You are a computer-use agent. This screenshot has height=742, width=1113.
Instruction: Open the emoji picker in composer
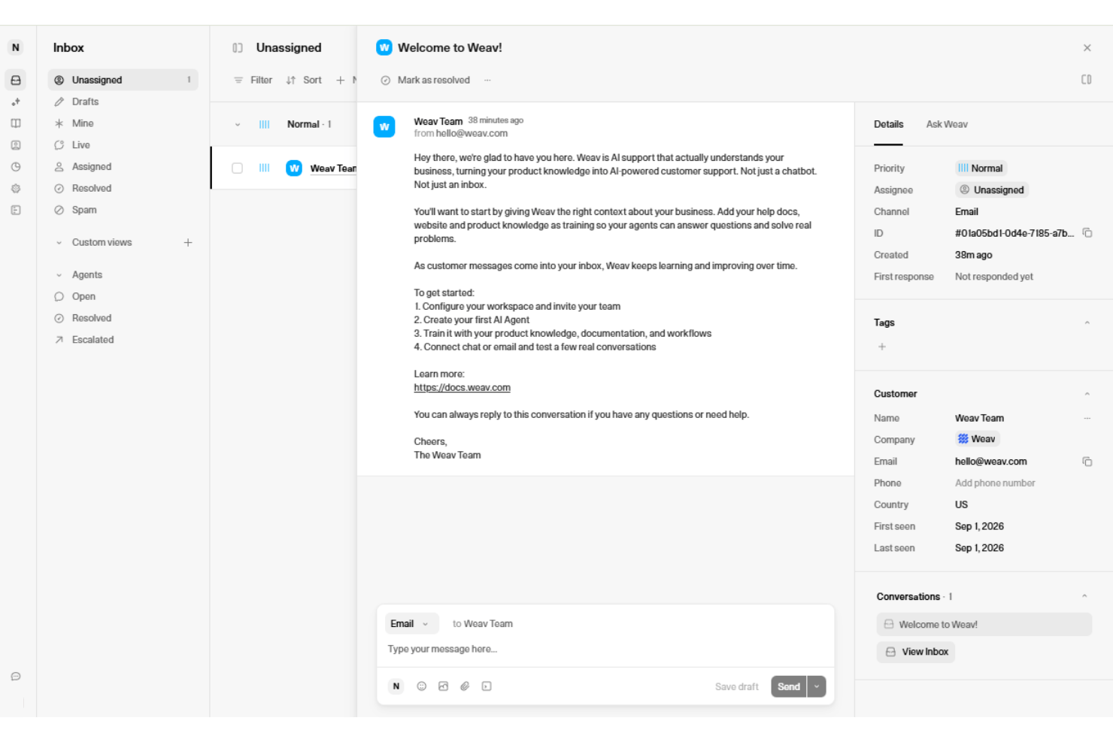tap(422, 686)
